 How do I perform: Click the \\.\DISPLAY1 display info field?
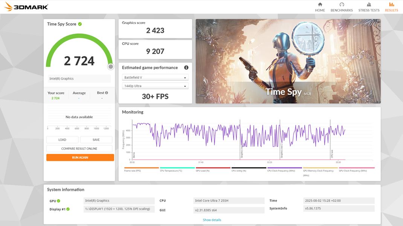tap(119, 209)
